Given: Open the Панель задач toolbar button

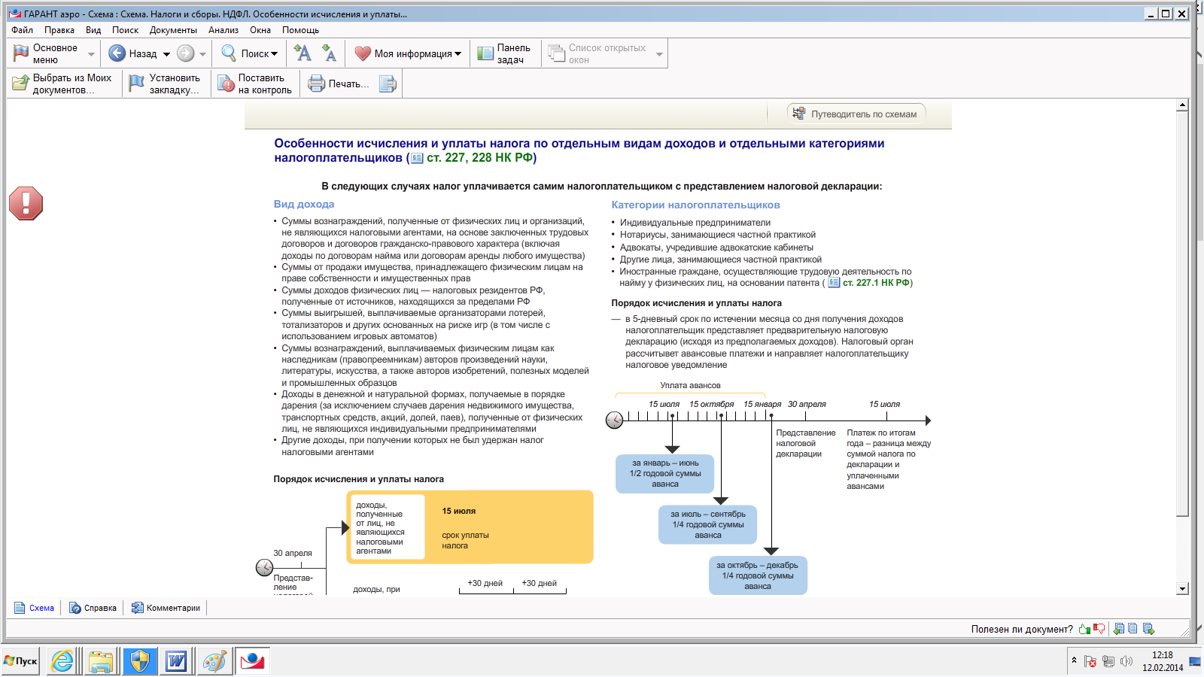Looking at the screenshot, I should (x=504, y=53).
